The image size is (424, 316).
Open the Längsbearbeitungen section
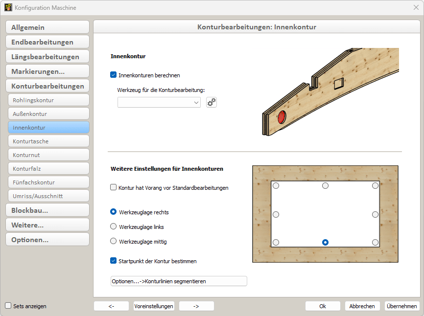47,57
